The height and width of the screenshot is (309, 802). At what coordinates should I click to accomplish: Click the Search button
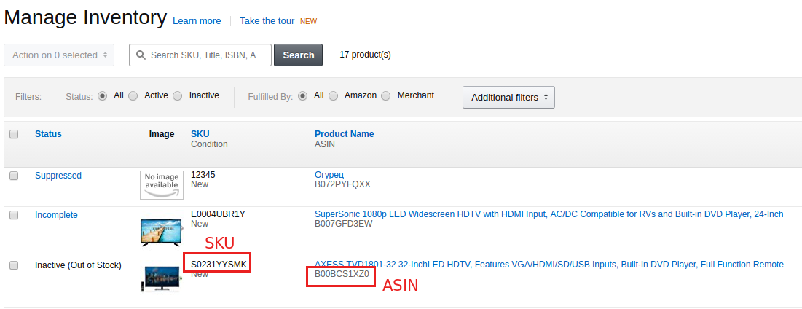[x=298, y=55]
